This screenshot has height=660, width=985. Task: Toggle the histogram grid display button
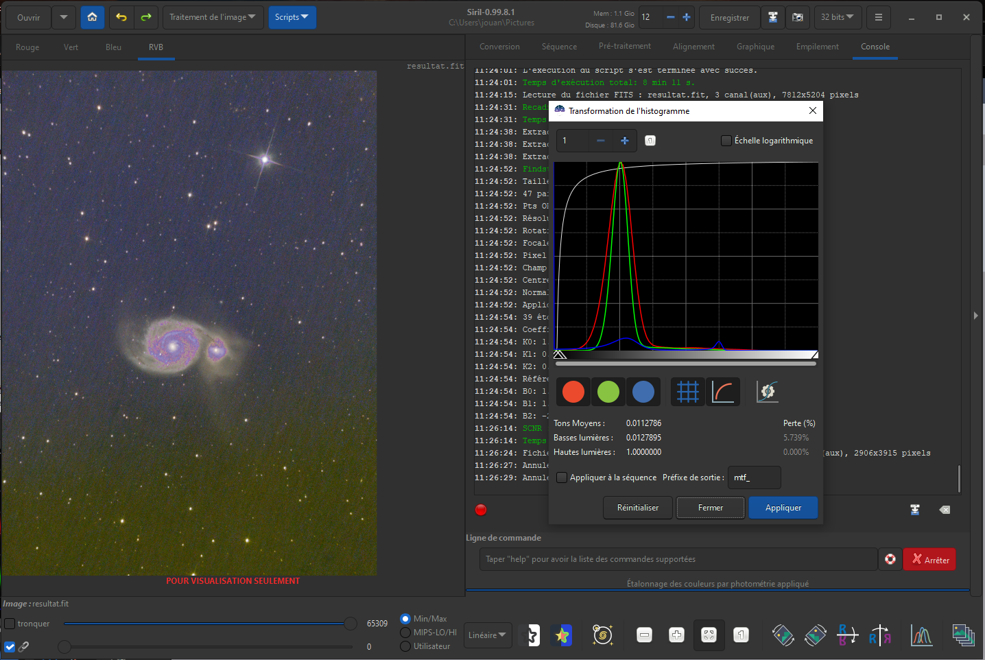point(687,392)
